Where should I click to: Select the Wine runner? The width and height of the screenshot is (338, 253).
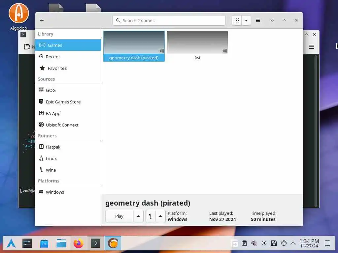click(68, 170)
